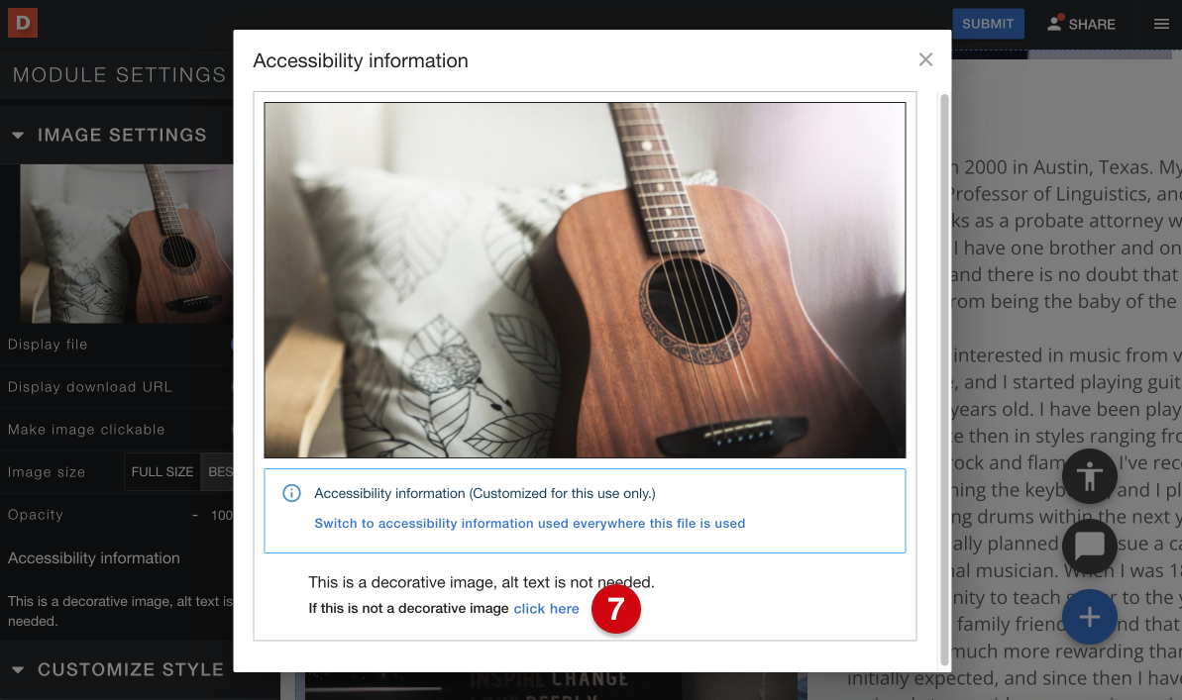Click the blue plus floating button
Viewport: 1182px width, 700px height.
pos(1089,617)
